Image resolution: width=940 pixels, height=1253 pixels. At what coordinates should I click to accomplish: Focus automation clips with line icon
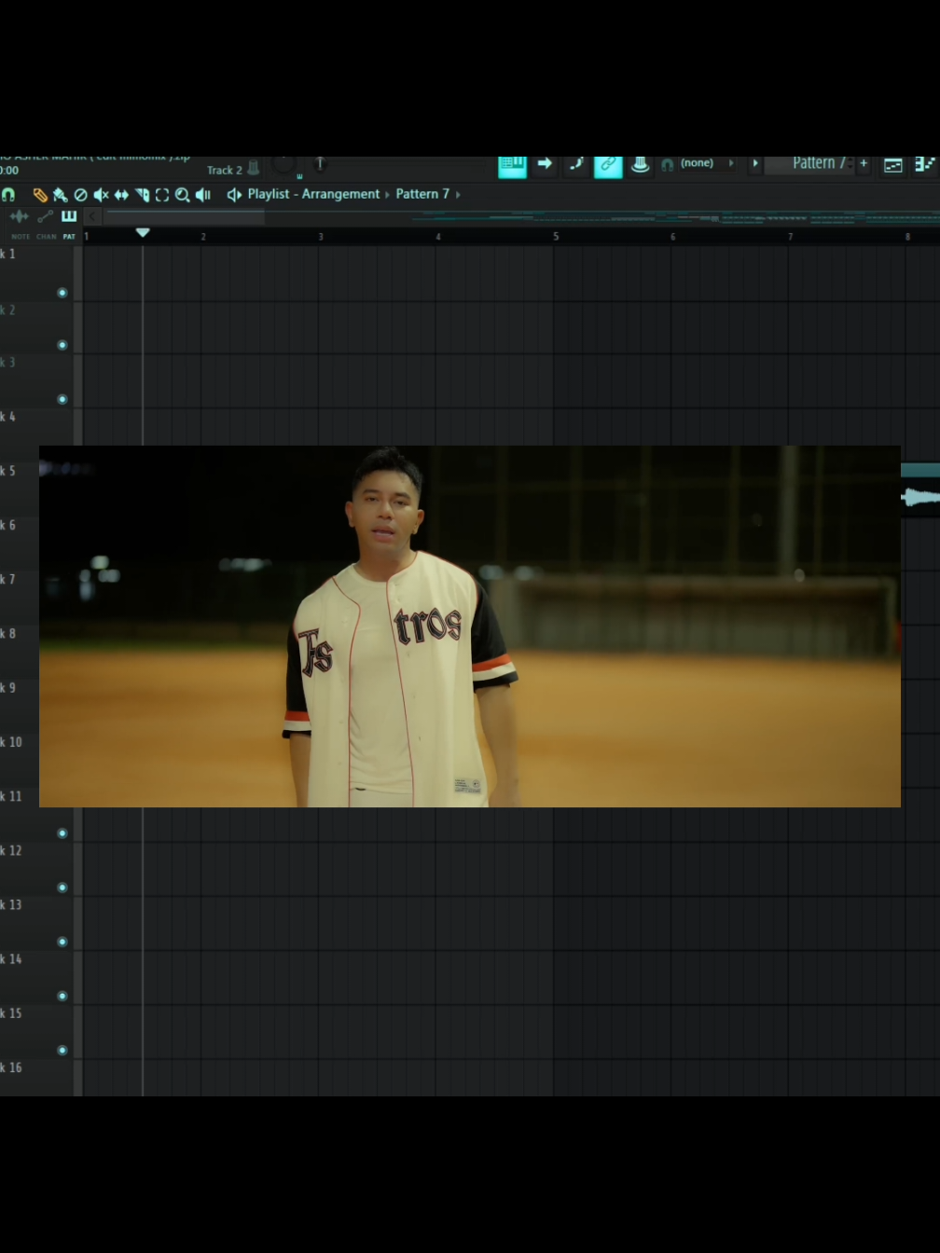tap(45, 216)
